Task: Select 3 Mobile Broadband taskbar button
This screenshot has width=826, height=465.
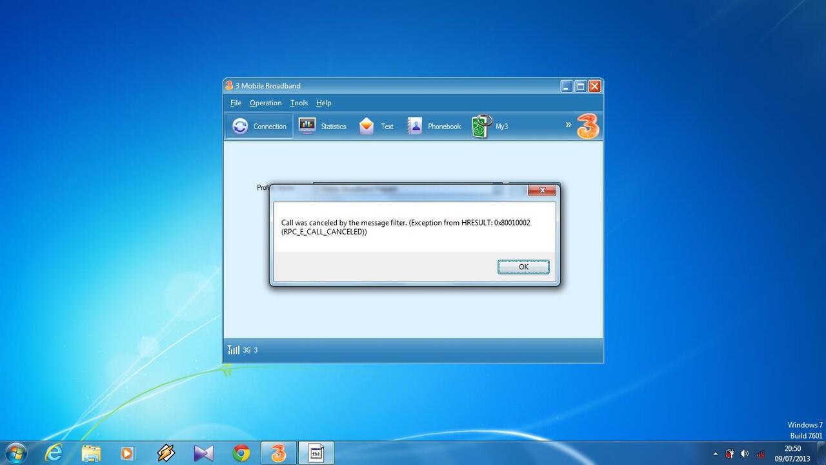Action: pyautogui.click(x=279, y=453)
